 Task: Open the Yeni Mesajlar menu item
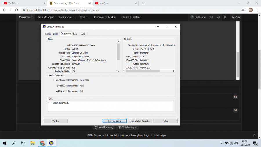(x=46, y=17)
